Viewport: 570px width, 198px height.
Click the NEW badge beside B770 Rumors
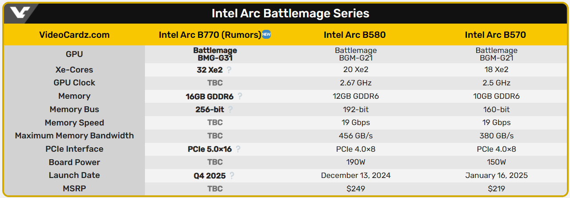tap(266, 34)
